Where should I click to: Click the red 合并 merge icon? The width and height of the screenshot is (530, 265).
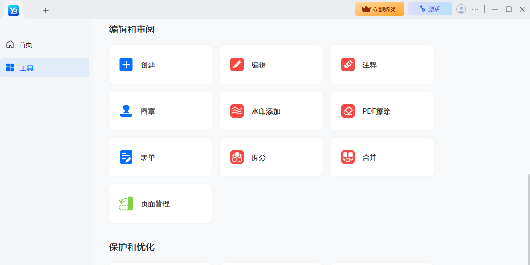click(x=348, y=157)
